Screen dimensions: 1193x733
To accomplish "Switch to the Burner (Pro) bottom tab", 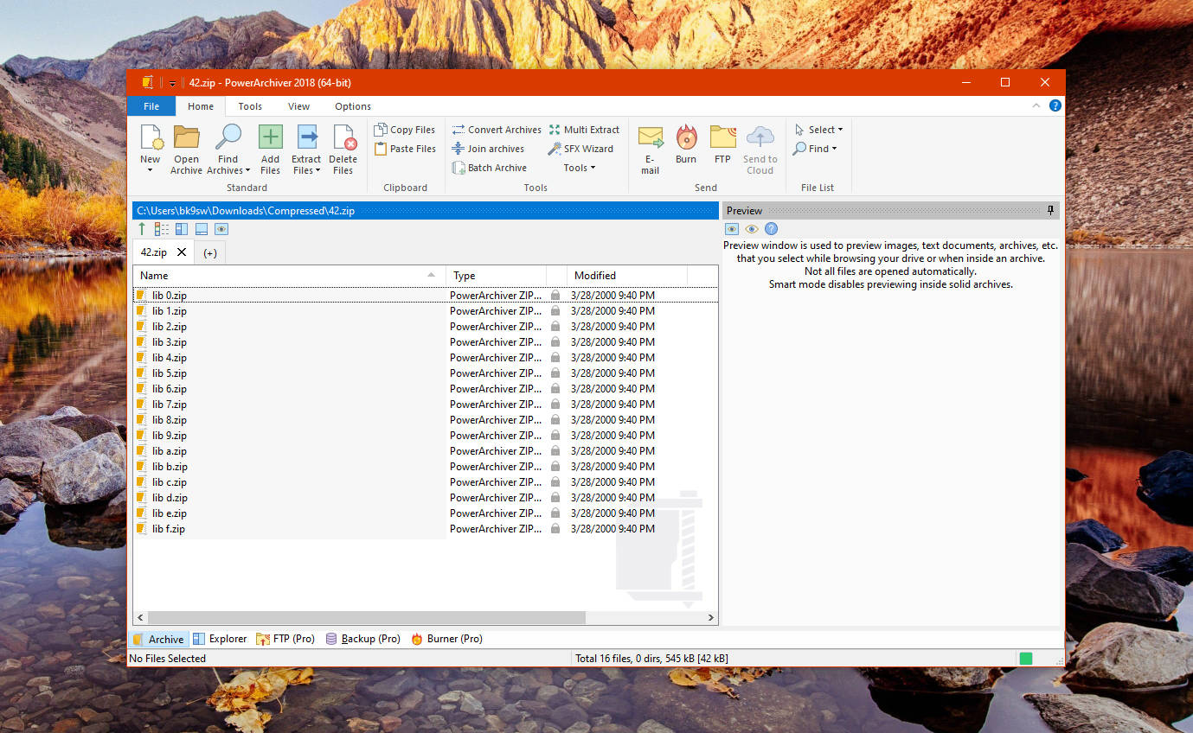I will pyautogui.click(x=446, y=639).
